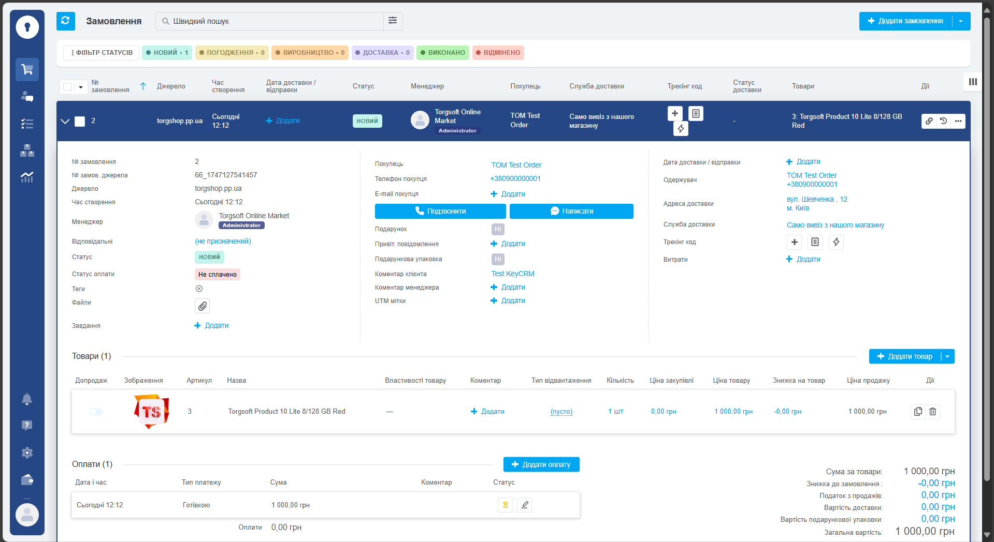Click the order link icon in row actions
Image resolution: width=994 pixels, height=542 pixels.
click(929, 121)
